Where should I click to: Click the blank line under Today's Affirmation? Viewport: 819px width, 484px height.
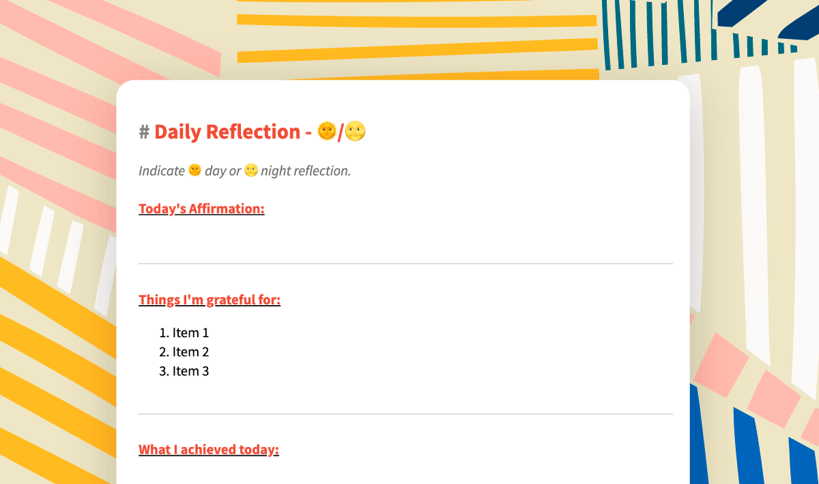405,236
